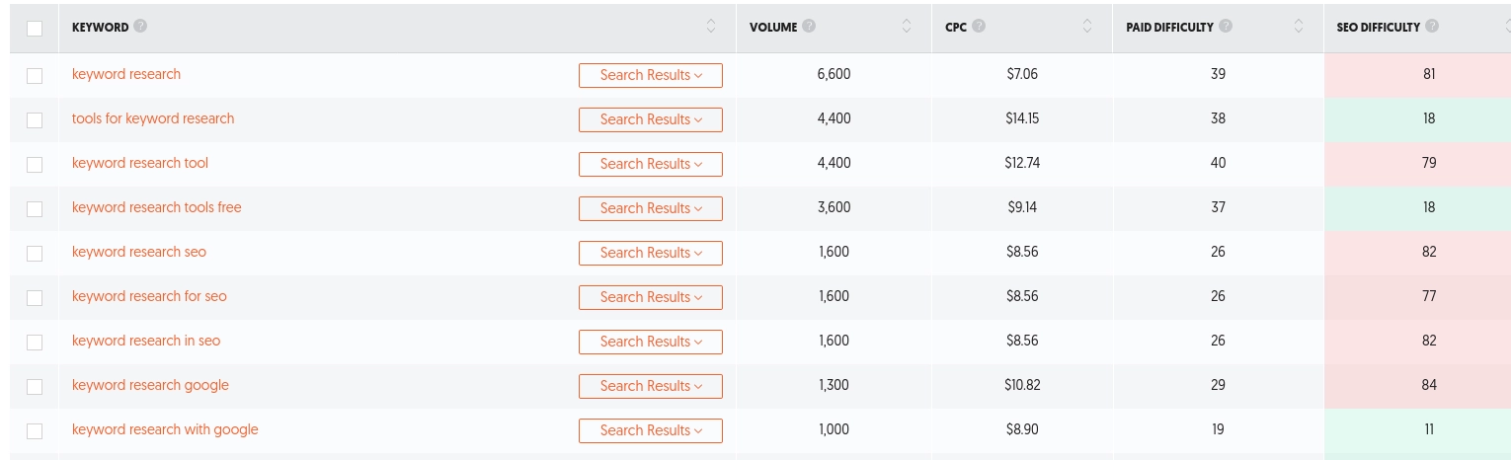Viewport: 1511px width, 460px height.
Task: Check the box for 'keyword research tool'
Action: click(35, 164)
